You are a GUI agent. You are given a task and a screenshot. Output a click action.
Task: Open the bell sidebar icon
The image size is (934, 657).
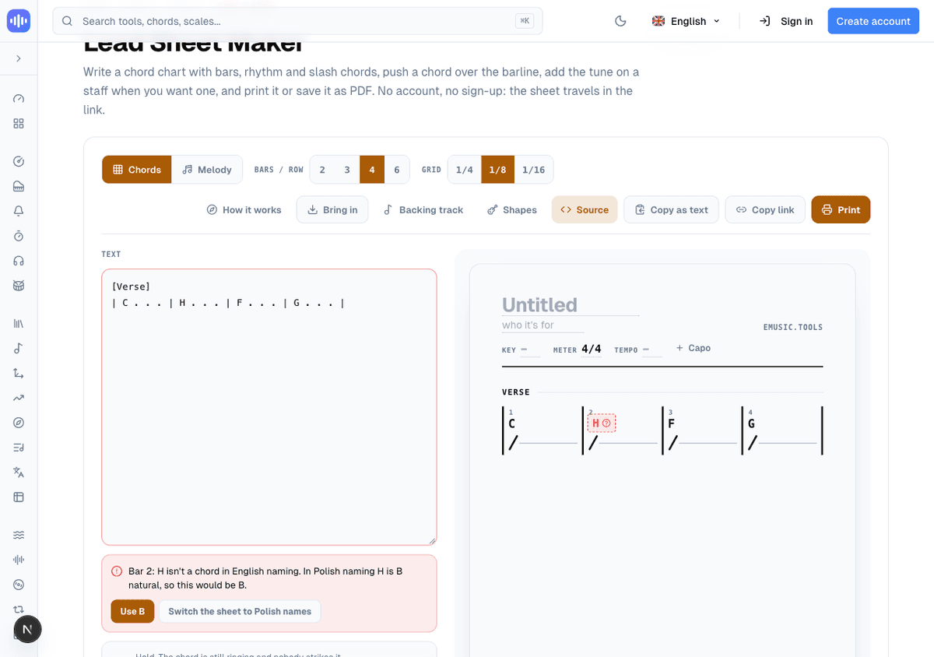[19, 211]
